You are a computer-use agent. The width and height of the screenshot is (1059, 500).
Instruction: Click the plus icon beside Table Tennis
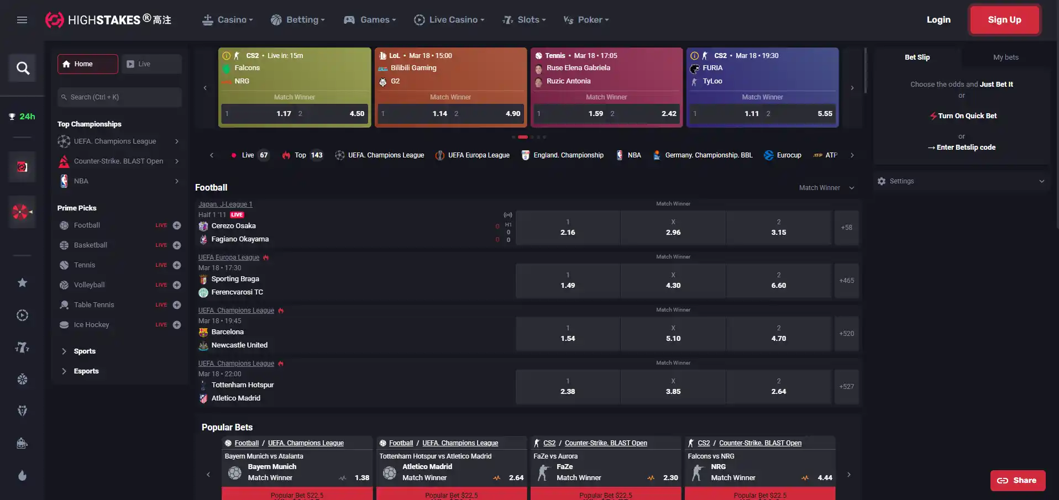coord(177,305)
